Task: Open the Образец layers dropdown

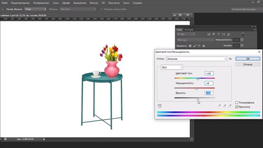Action: click(x=78, y=9)
